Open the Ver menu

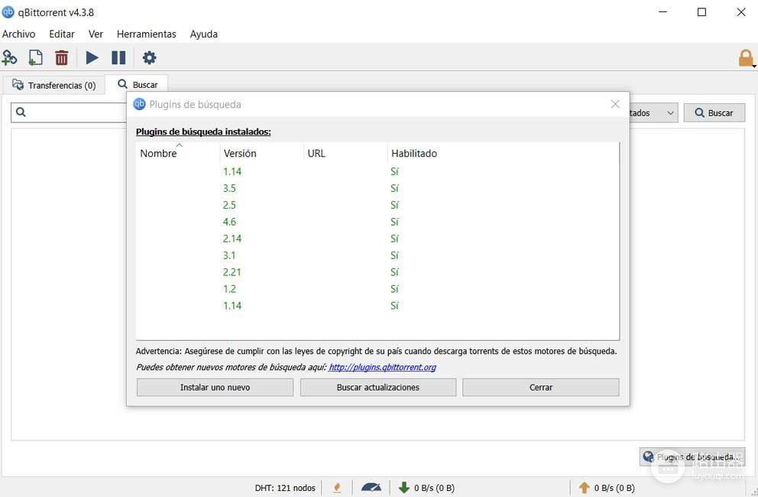coord(96,34)
